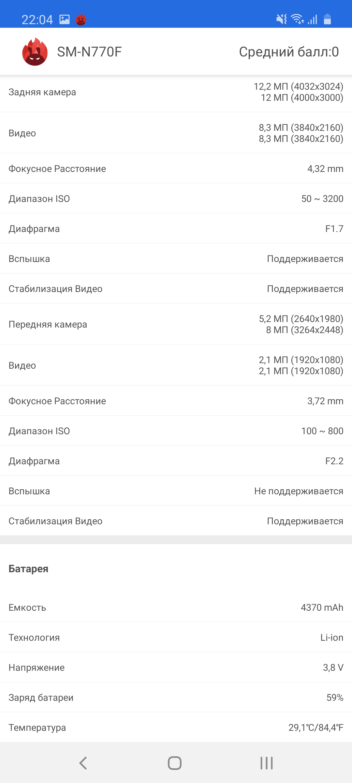The height and width of the screenshot is (783, 352).
Task: Select the Передняя камера row
Action: pos(176,324)
